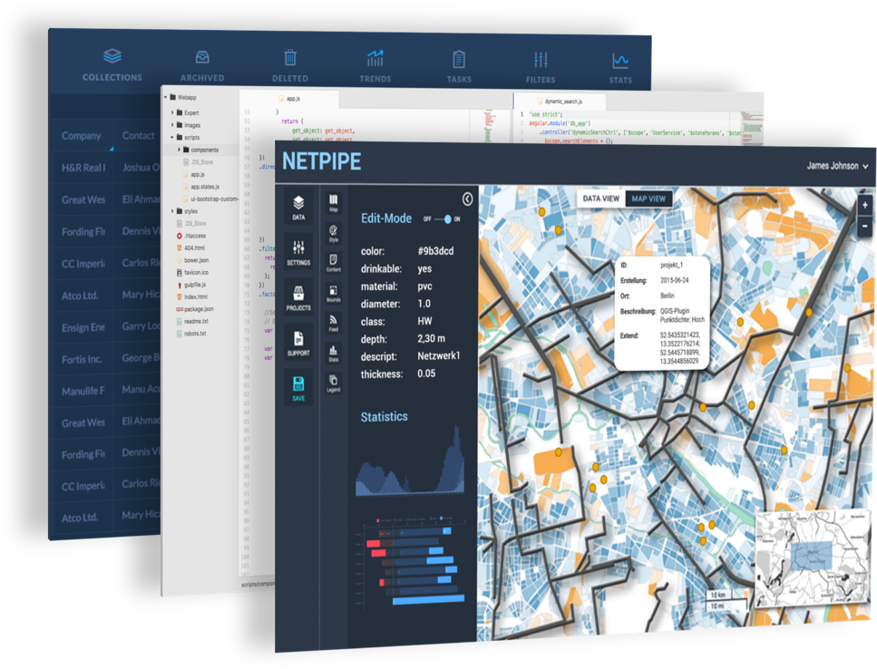
Task: Open Trends in the back window
Action: (375, 66)
